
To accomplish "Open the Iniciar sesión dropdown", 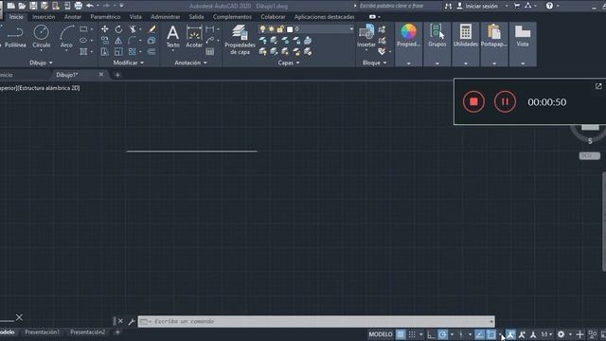I will [507, 6].
